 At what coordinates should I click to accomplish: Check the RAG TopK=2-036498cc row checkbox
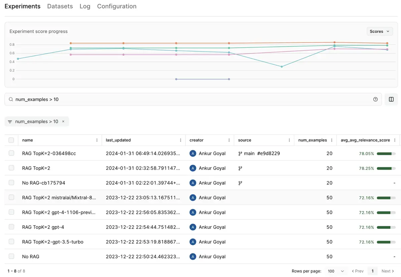11,153
